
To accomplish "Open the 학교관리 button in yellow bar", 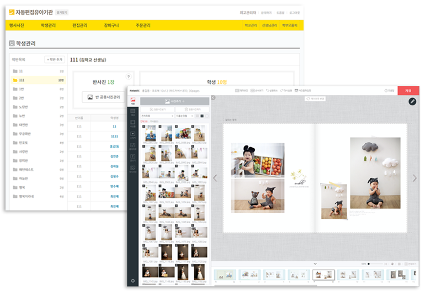I will point(251,25).
